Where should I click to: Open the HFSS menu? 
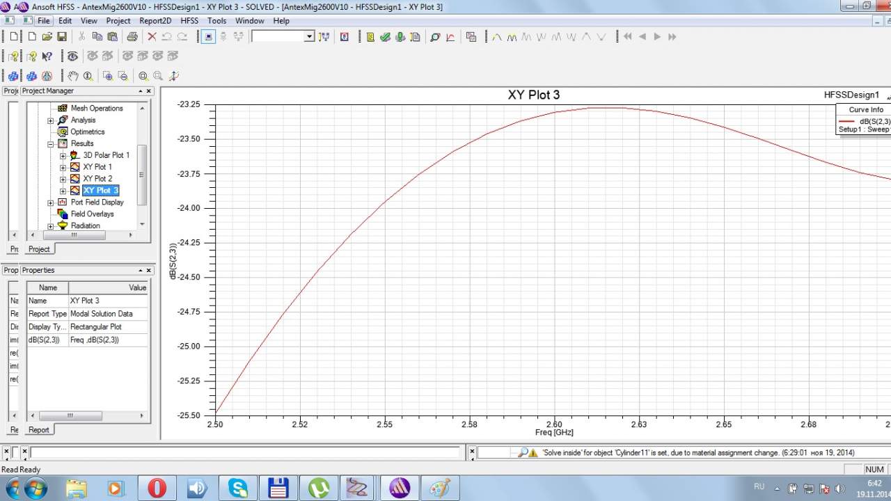click(x=189, y=21)
